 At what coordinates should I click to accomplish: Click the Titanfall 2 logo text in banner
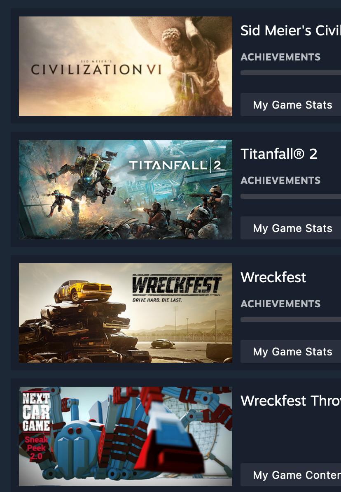coord(175,165)
